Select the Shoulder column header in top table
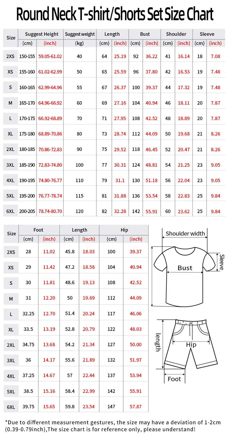The image size is (228, 436). 176,34
